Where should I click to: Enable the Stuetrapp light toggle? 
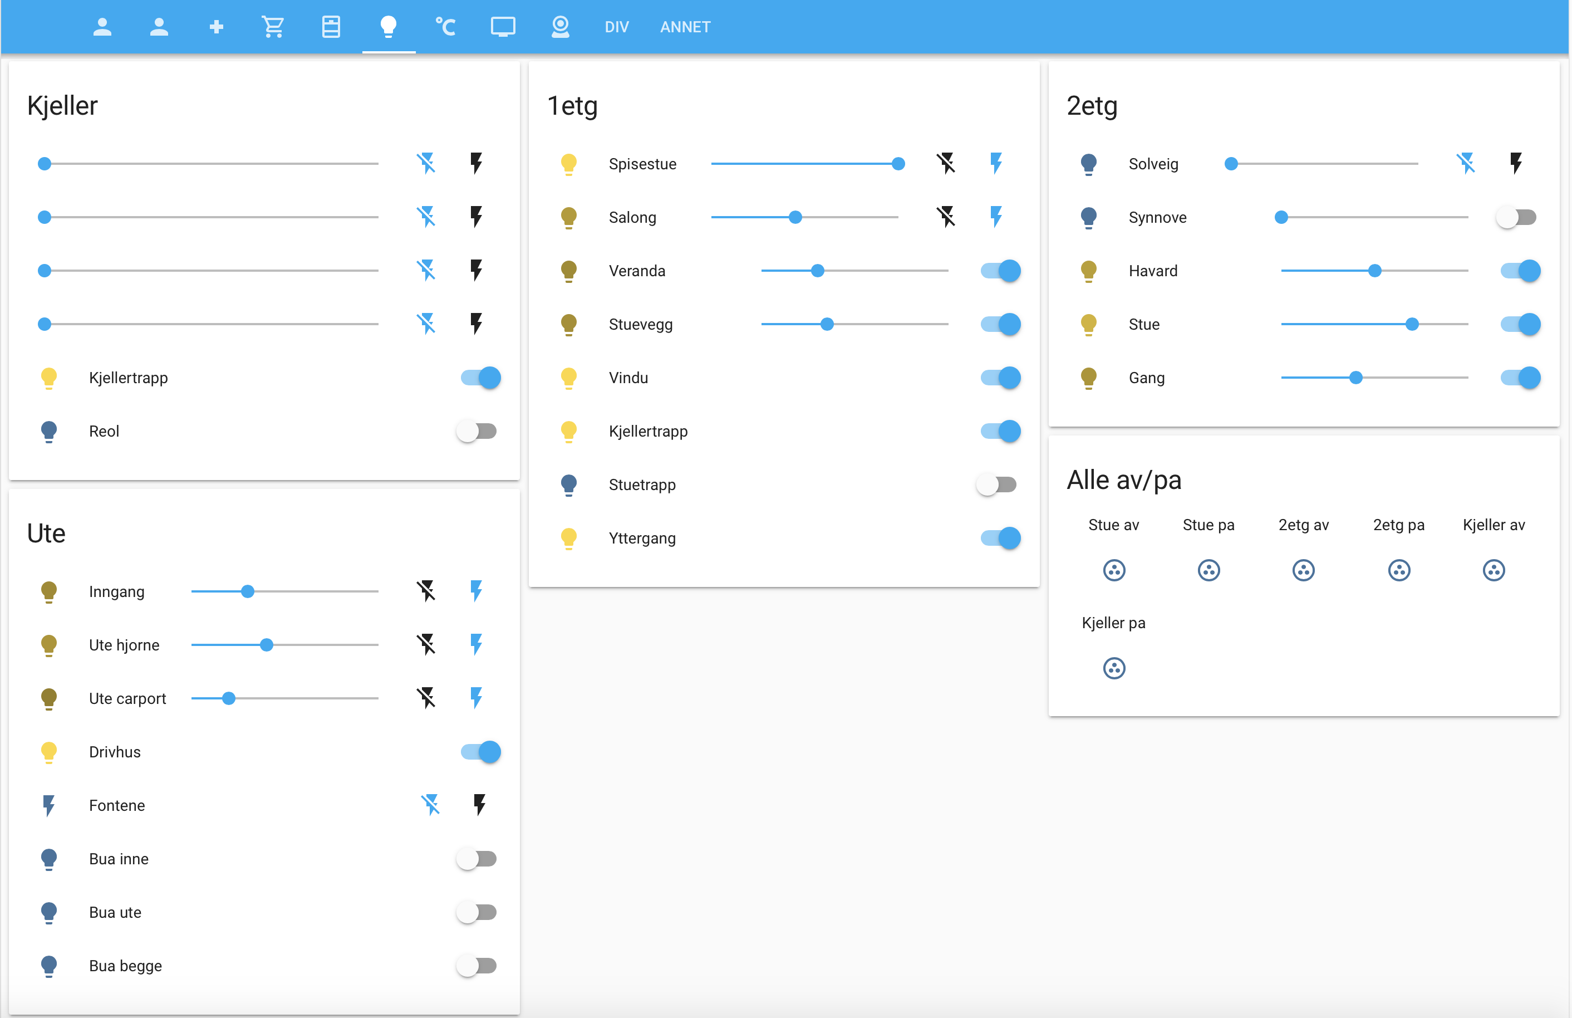[x=997, y=485]
